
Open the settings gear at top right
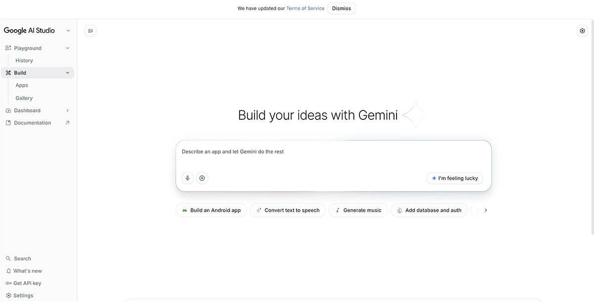tap(582, 31)
